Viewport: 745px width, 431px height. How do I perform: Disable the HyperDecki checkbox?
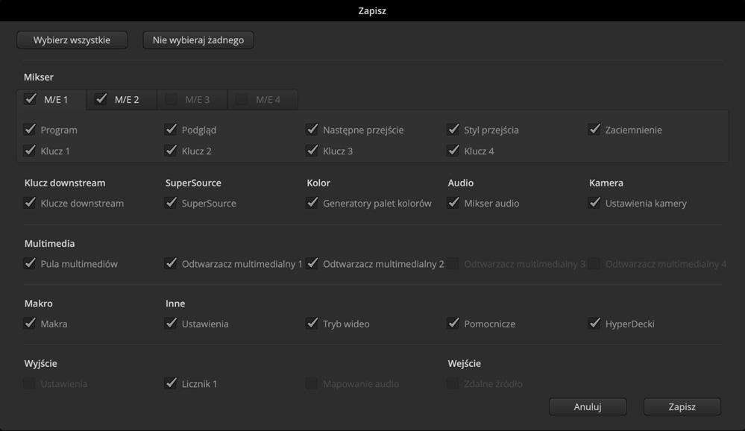point(594,324)
